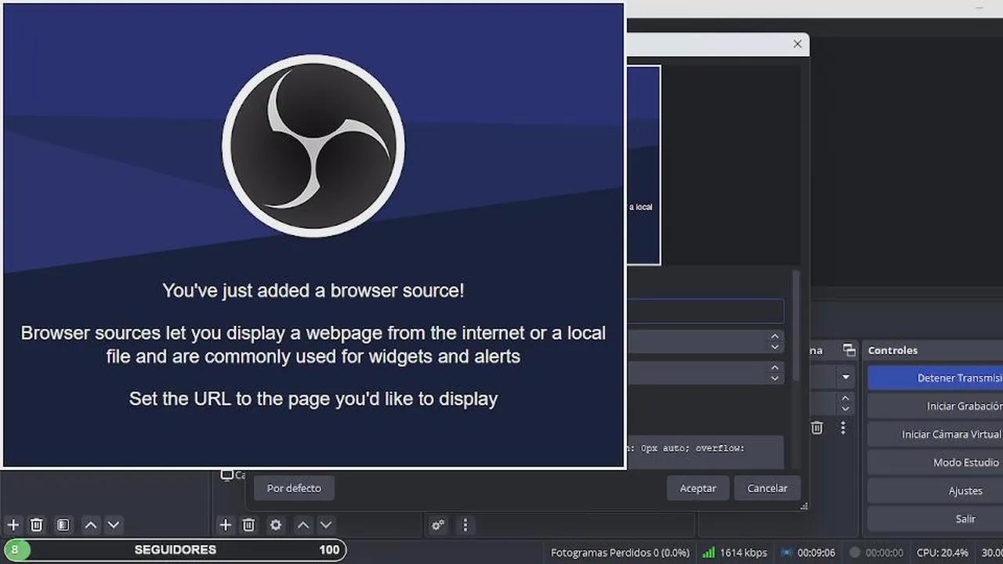
Task: Adjust the transition duration spinner
Action: coord(845,403)
